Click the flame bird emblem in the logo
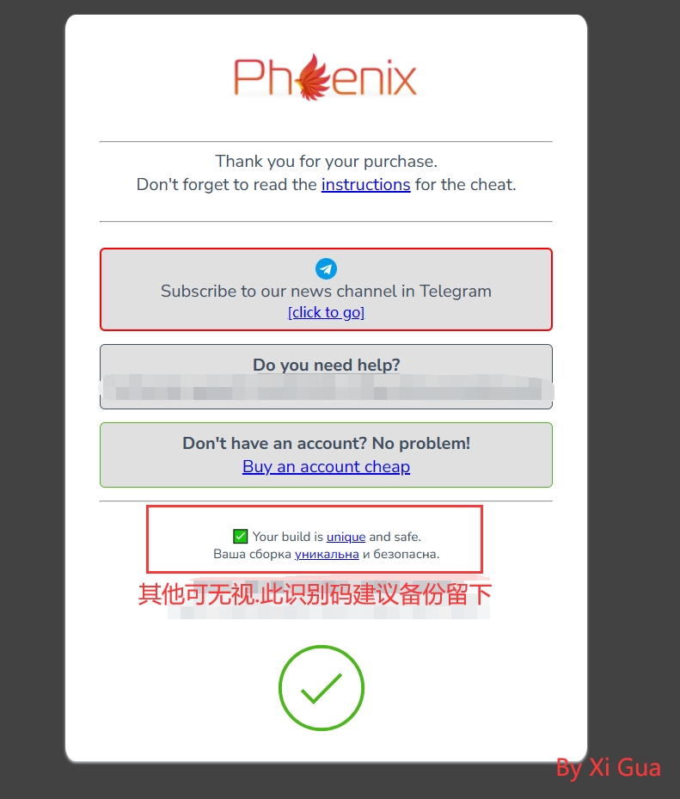The image size is (680, 799). (x=312, y=77)
